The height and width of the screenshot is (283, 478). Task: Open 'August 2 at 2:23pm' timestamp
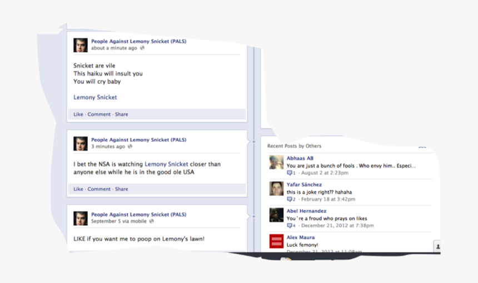(x=325, y=173)
